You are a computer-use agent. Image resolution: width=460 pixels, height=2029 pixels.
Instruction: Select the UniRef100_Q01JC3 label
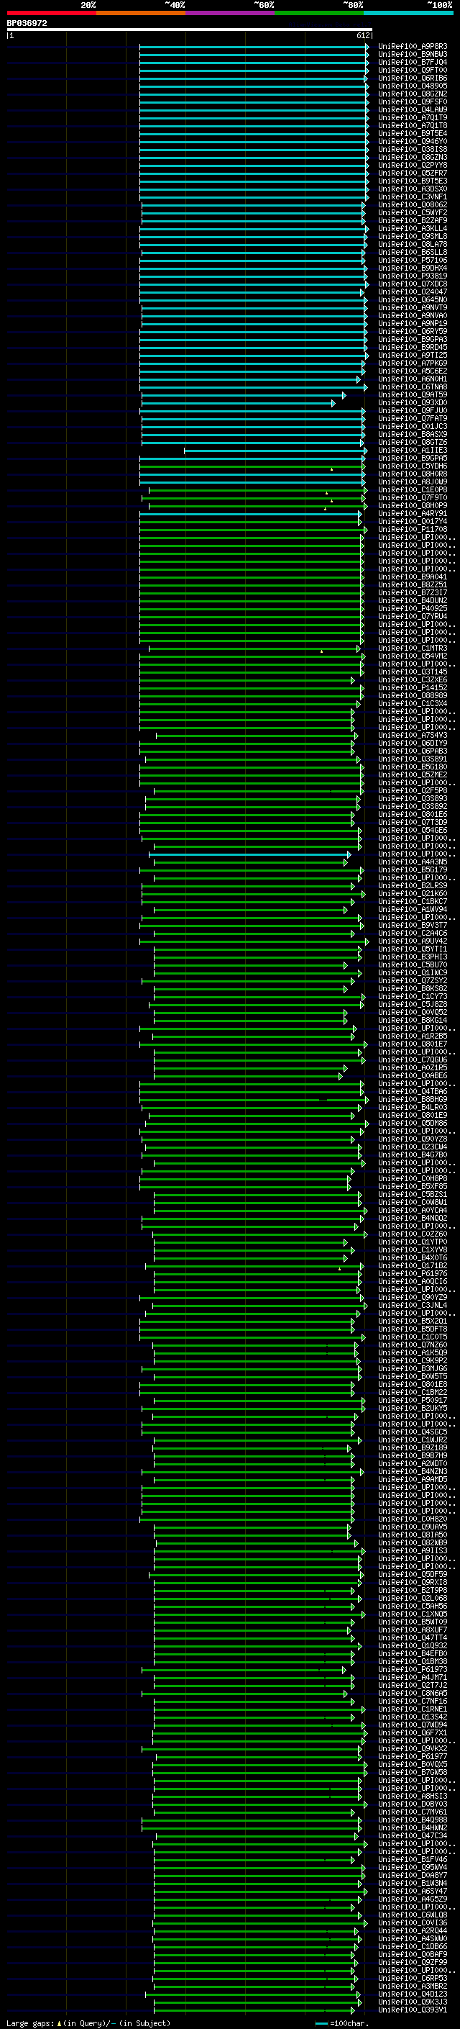(x=412, y=426)
